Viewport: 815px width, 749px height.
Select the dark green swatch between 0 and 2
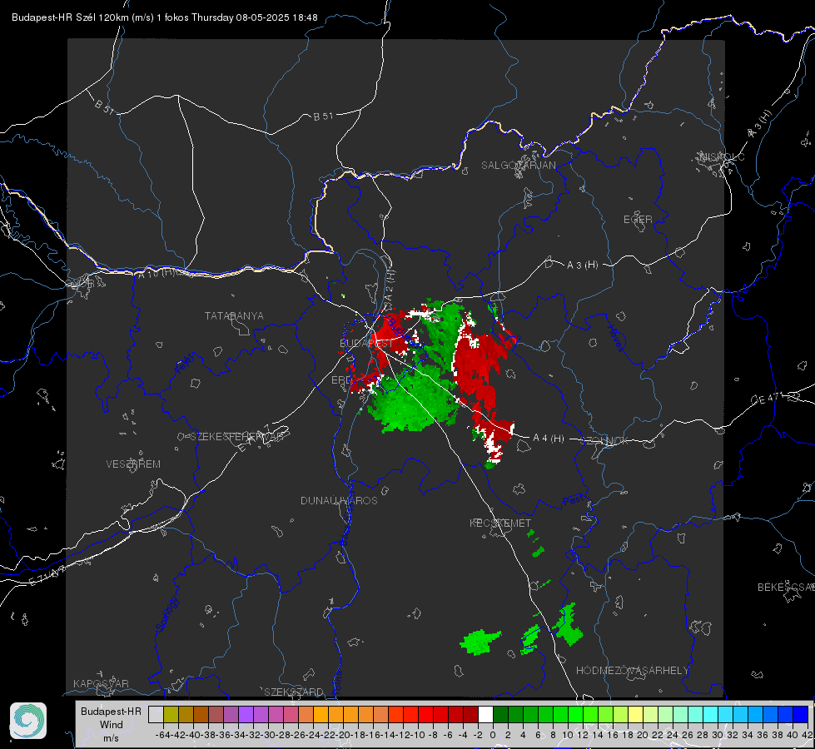(x=500, y=714)
